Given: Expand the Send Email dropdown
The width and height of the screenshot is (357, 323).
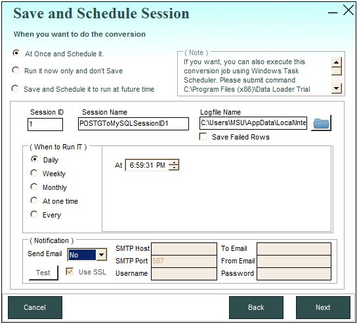Looking at the screenshot, I should coord(101,255).
